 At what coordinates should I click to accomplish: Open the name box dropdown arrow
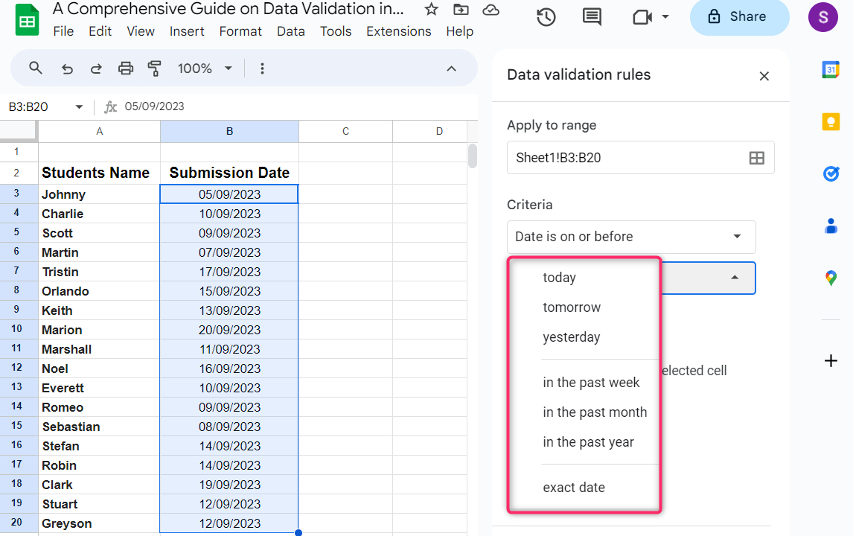79,106
